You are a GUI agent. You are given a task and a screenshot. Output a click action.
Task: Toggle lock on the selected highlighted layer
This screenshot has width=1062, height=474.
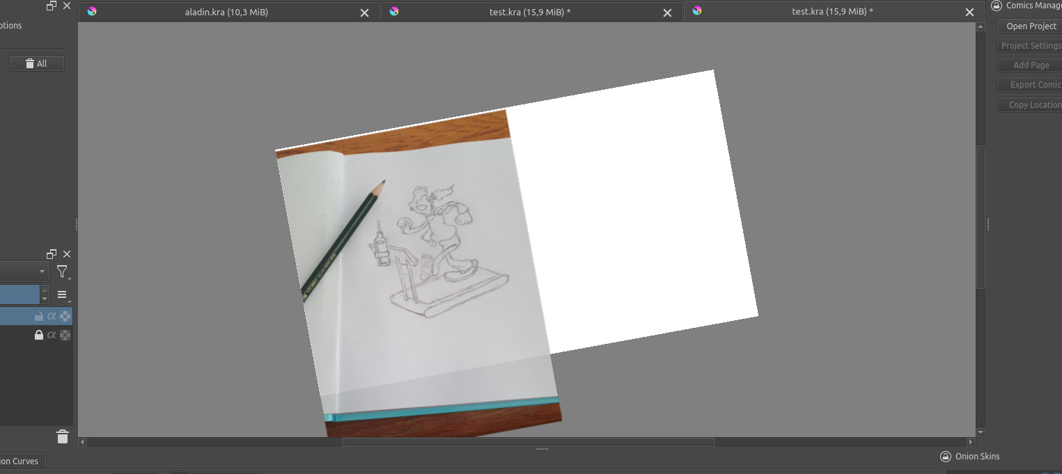tap(39, 316)
